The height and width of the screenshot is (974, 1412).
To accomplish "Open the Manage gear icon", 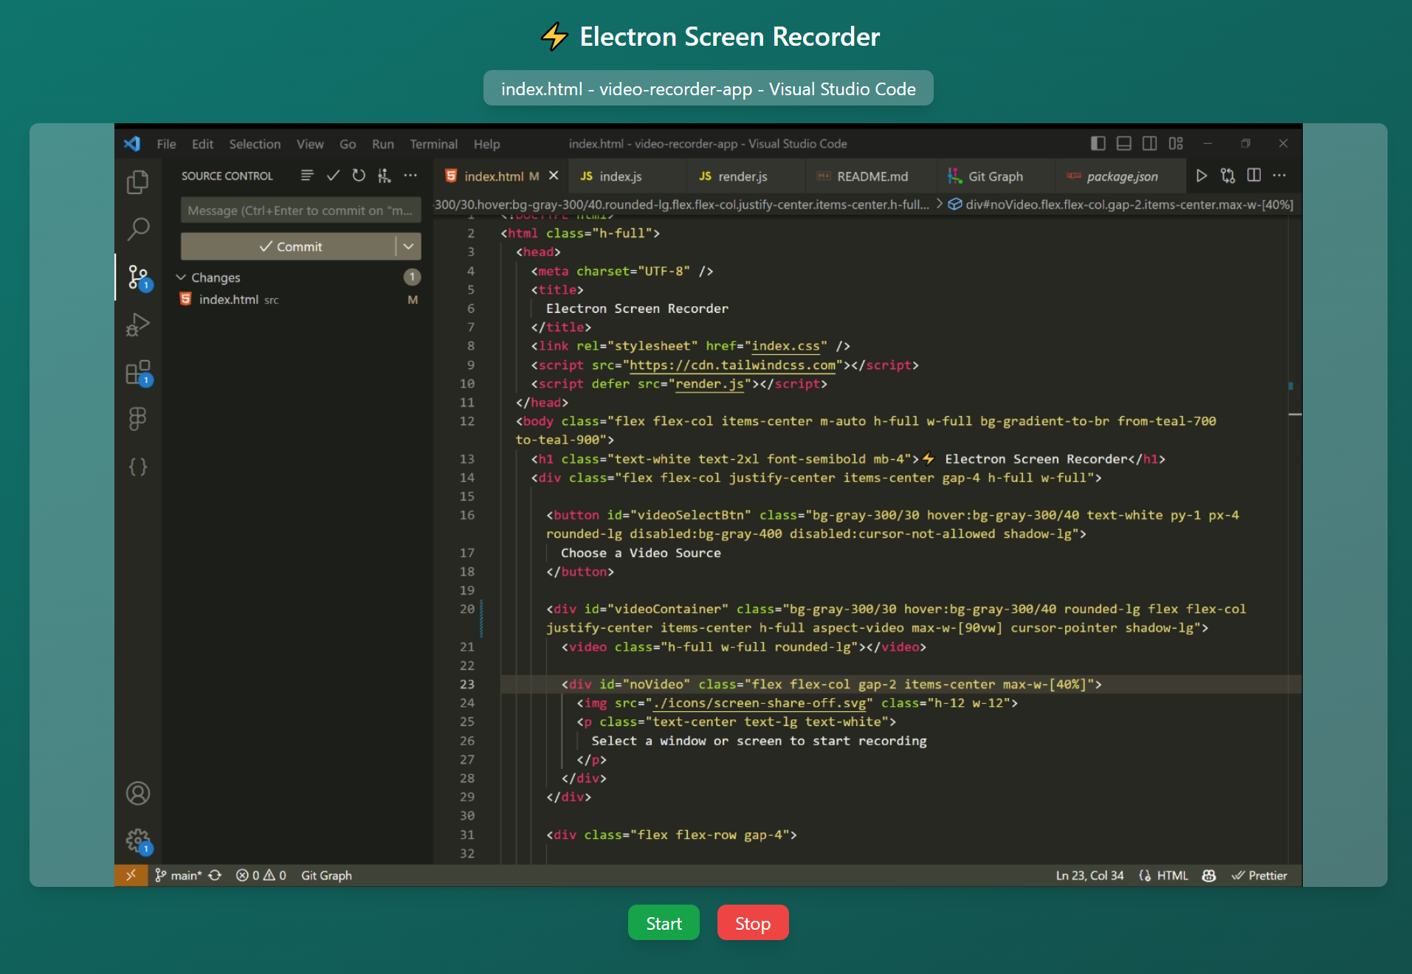I will 138,840.
